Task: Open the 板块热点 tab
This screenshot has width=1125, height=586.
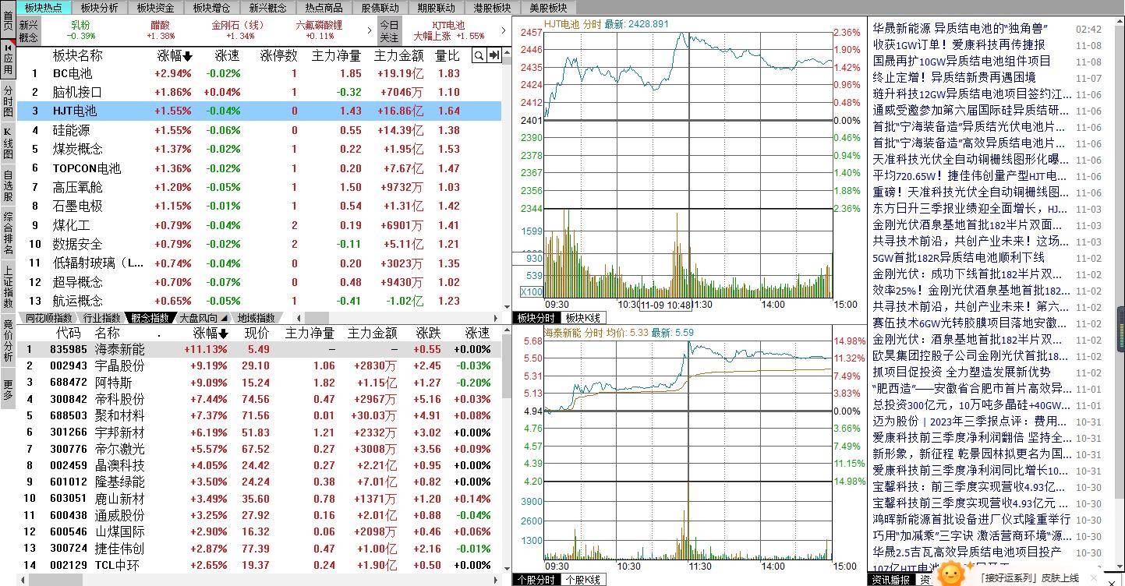Action: 44,8
